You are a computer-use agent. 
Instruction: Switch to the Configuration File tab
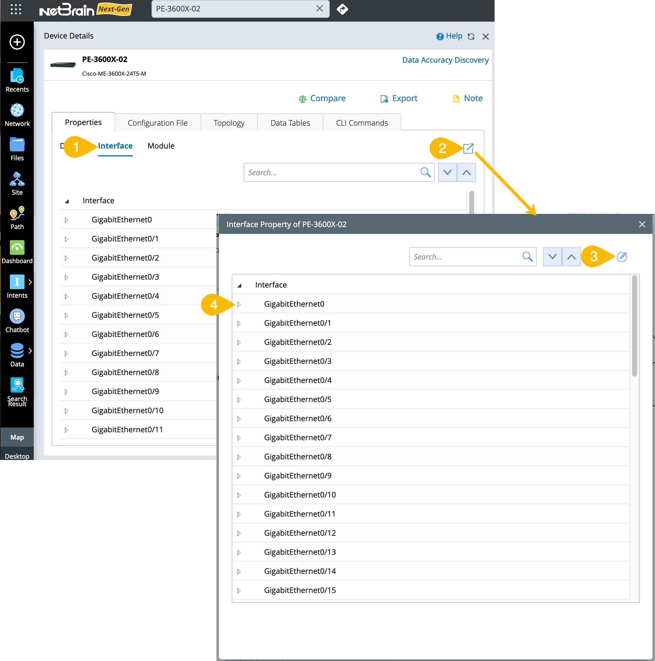click(x=158, y=123)
